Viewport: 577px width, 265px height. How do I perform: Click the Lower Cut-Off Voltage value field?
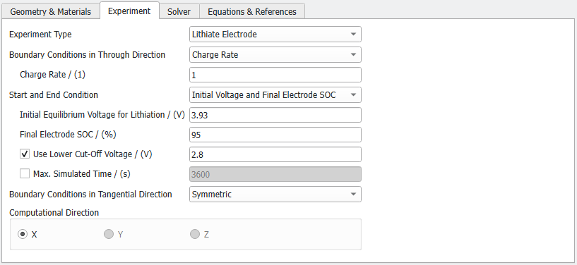point(275,154)
